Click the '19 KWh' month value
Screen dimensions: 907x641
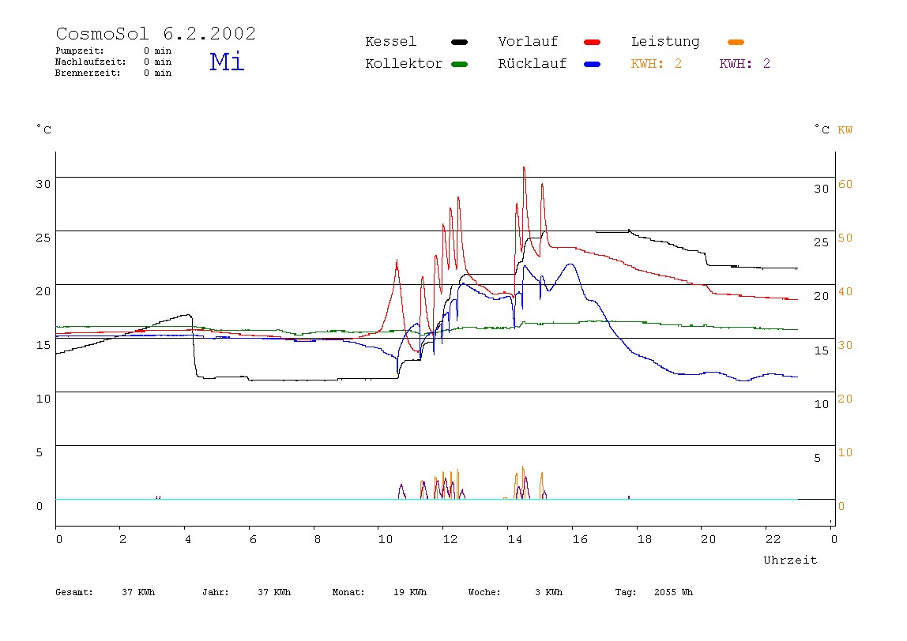coord(410,592)
